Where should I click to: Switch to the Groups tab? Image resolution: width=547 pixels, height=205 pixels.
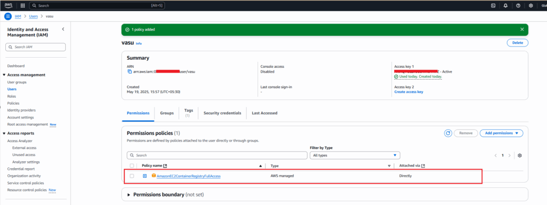pyautogui.click(x=167, y=113)
